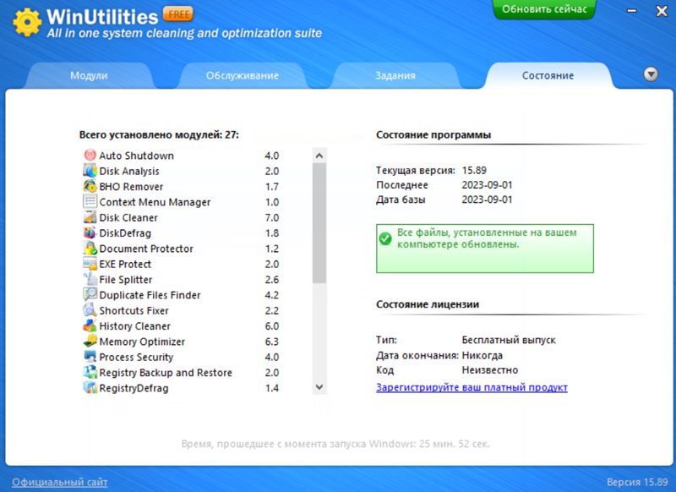Image resolution: width=676 pixels, height=492 pixels.
Task: Click the EXE Protect module icon
Action: click(90, 264)
